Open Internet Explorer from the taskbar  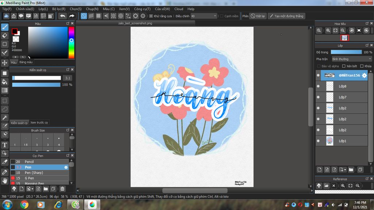click(58, 205)
